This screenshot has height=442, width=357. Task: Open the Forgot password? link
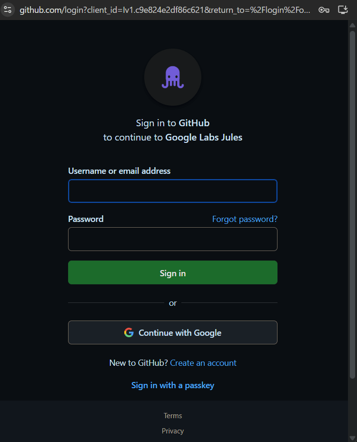[x=245, y=219]
